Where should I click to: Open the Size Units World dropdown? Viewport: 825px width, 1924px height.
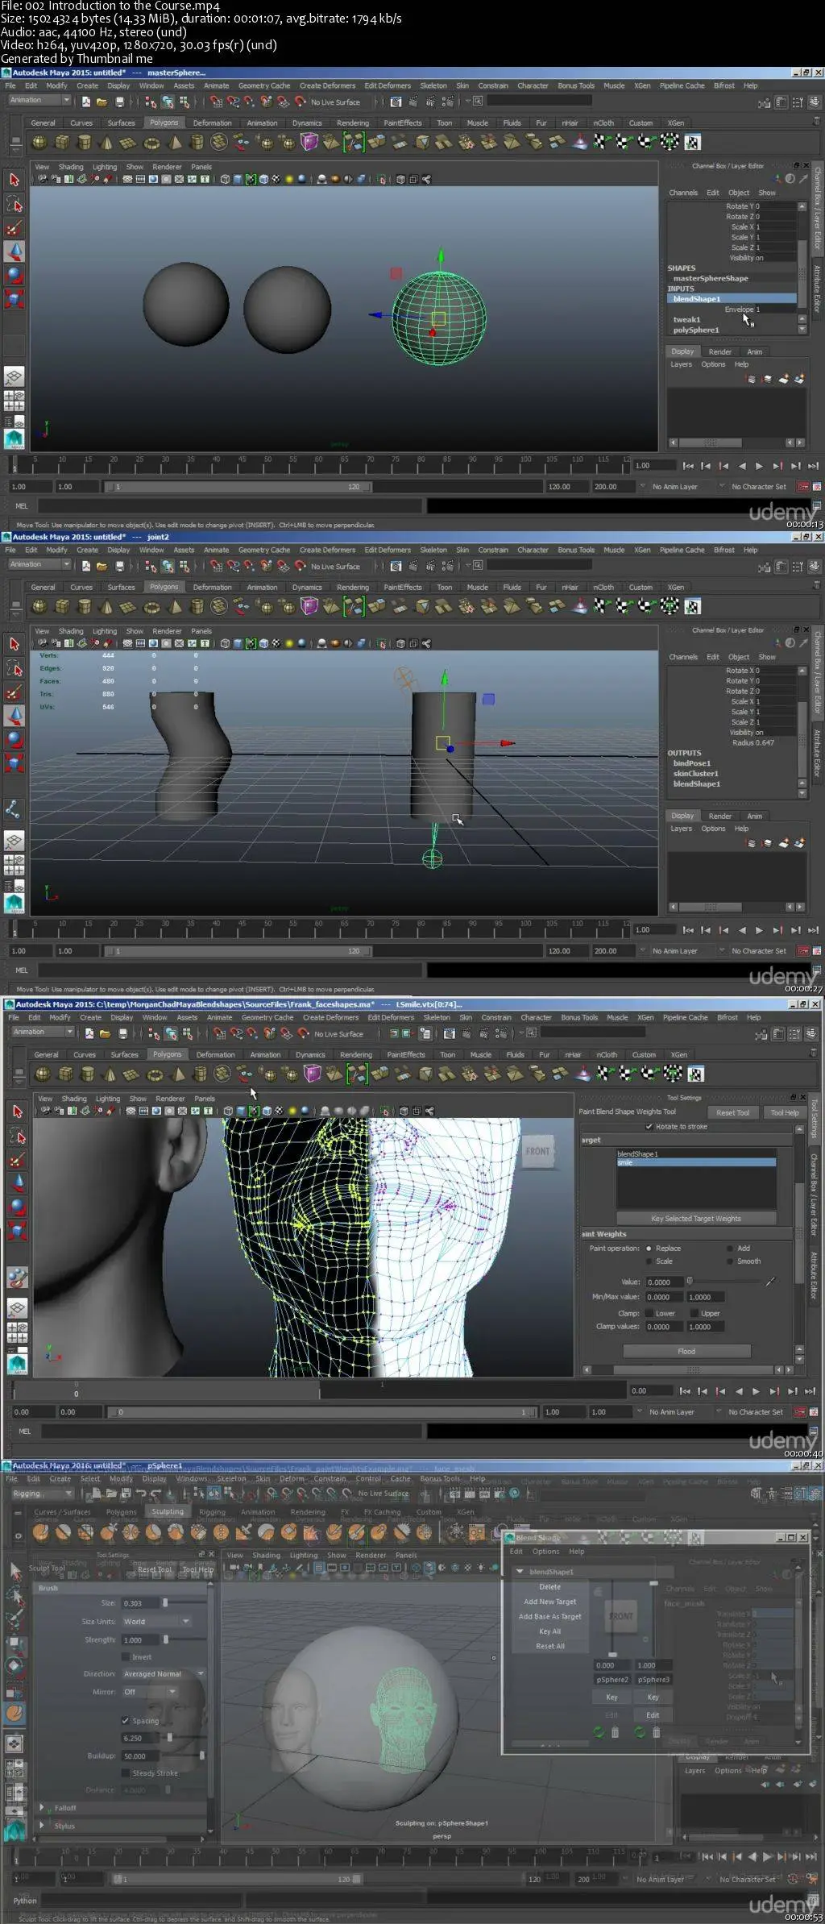[156, 1621]
